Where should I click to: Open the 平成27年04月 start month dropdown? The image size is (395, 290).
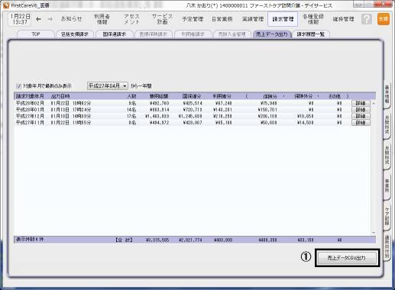pos(108,86)
